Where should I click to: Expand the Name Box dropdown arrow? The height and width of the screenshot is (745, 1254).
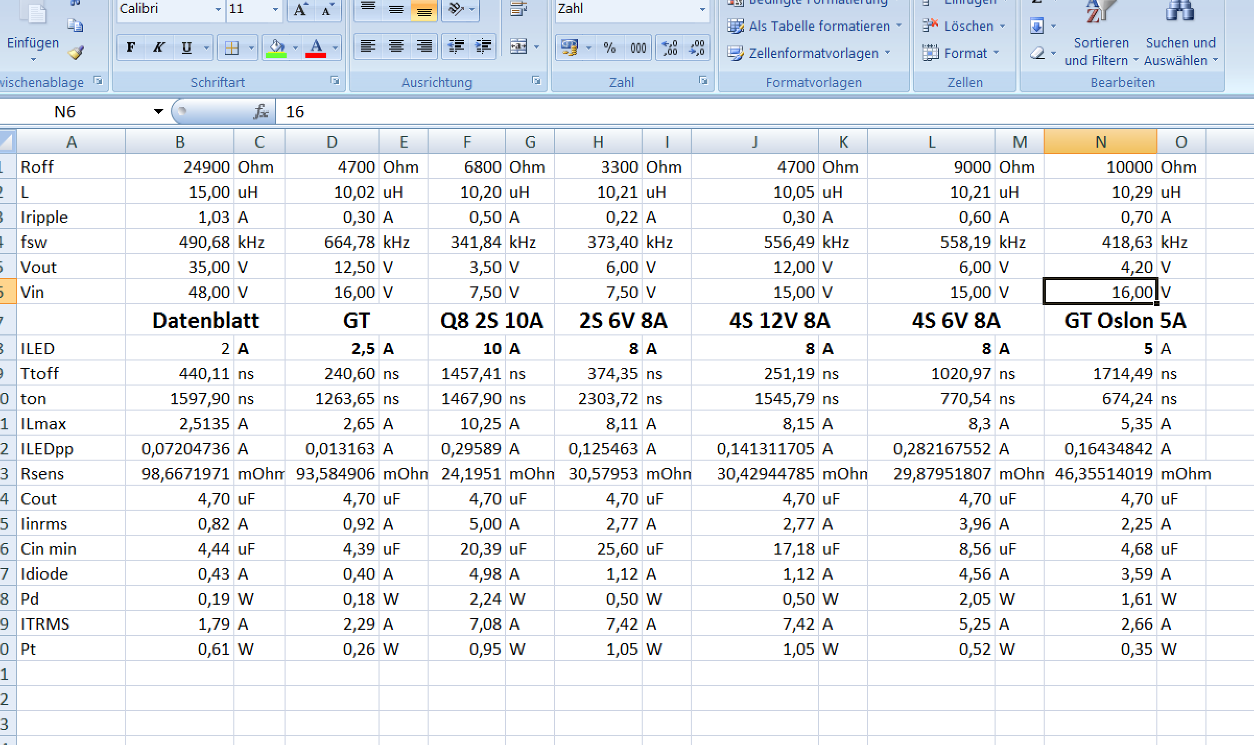[x=158, y=112]
